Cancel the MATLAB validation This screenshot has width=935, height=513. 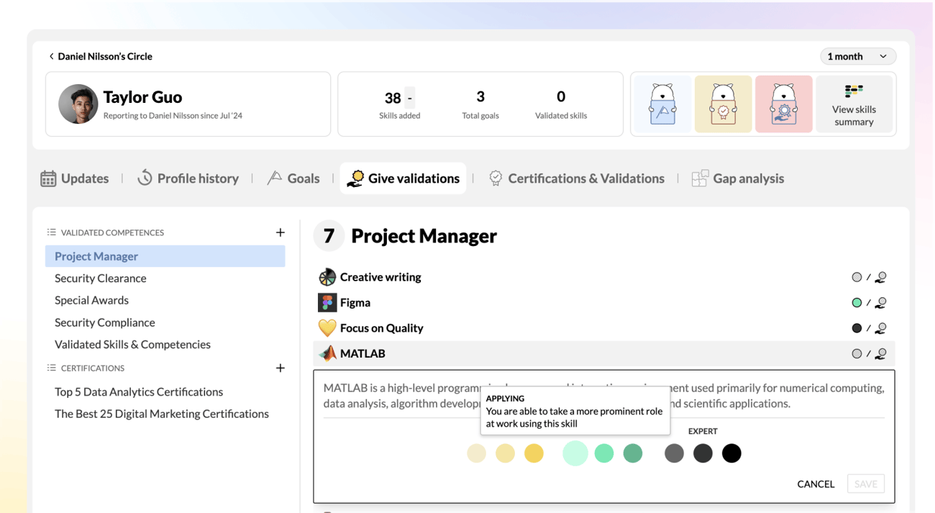click(x=816, y=484)
